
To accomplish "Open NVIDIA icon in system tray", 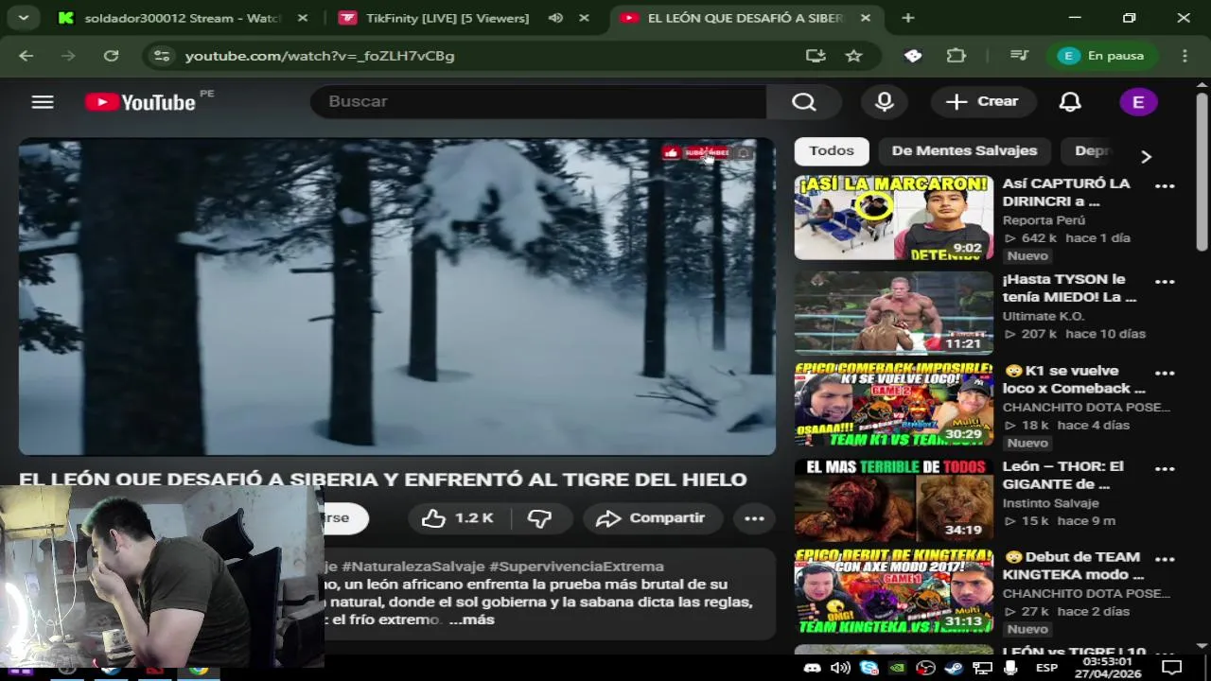I will (897, 669).
